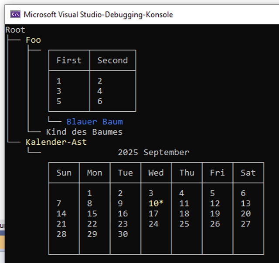Click day 15 under Monday
Image resolution: width=279 pixels, height=263 pixels.
92,213
